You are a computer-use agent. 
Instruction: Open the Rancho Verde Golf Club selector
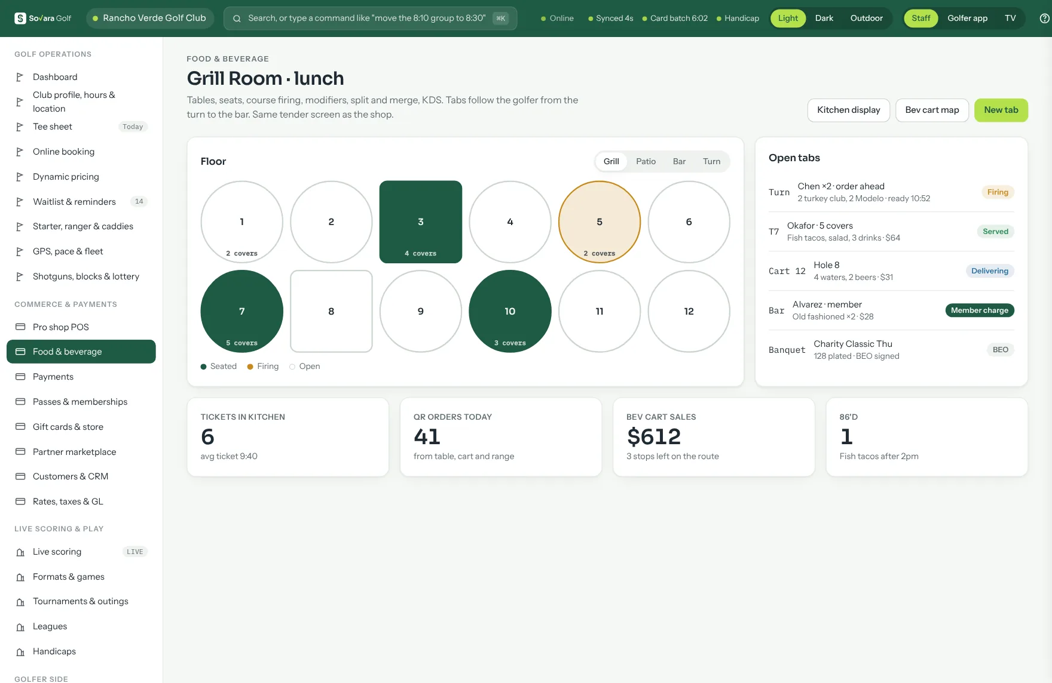click(149, 19)
